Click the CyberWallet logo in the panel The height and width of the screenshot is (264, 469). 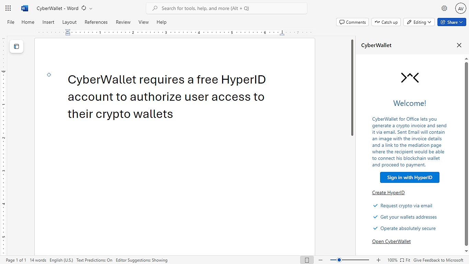pyautogui.click(x=410, y=78)
